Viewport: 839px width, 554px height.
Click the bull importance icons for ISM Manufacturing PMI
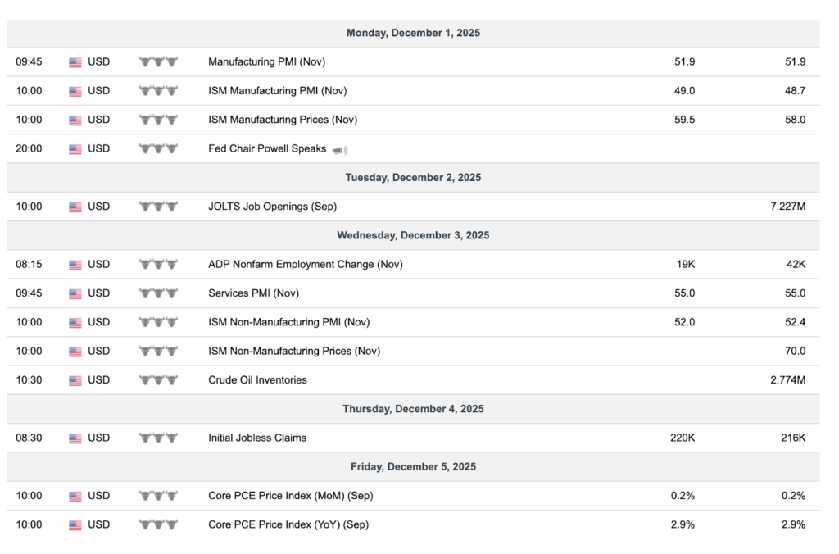pos(158,91)
